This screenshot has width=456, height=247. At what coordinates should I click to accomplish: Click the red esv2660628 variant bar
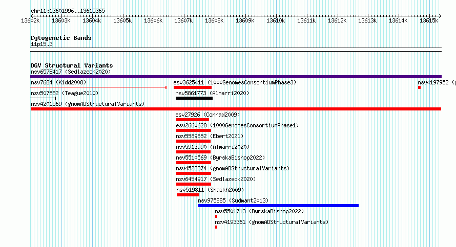[x=194, y=130]
